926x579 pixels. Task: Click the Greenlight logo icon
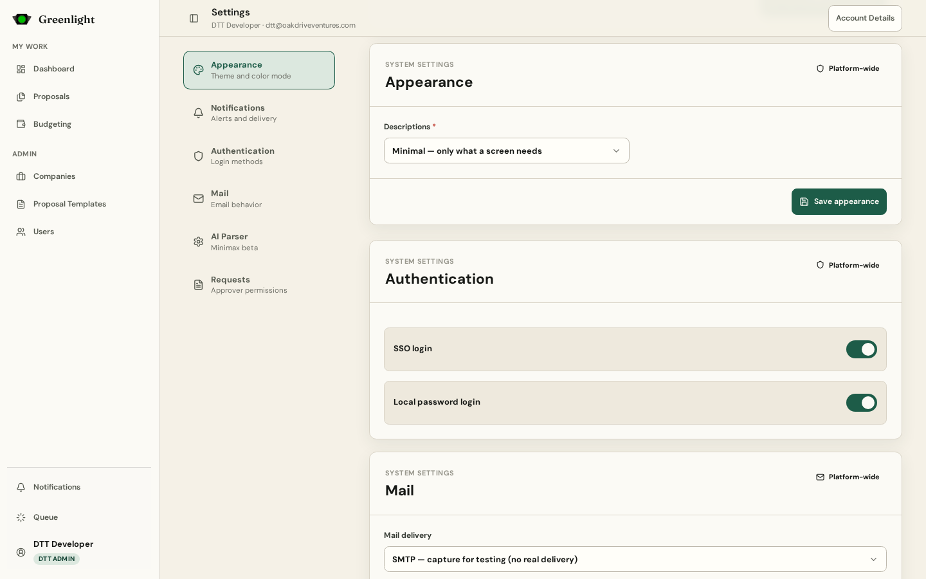[22, 19]
